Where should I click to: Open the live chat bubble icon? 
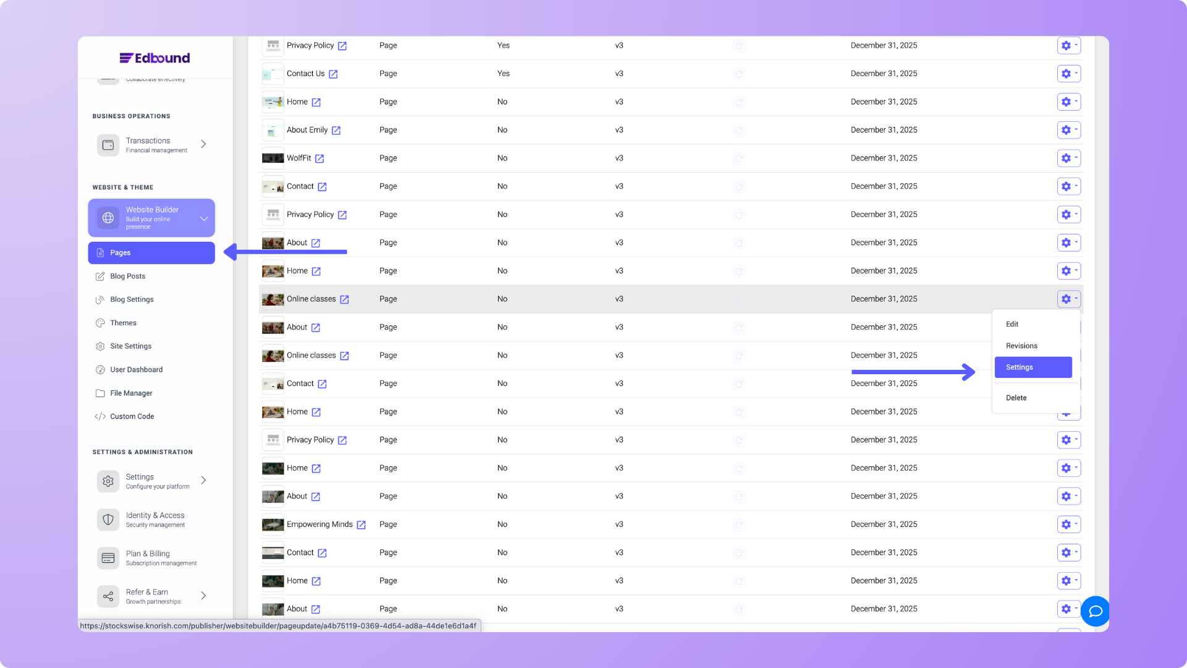pos(1096,611)
